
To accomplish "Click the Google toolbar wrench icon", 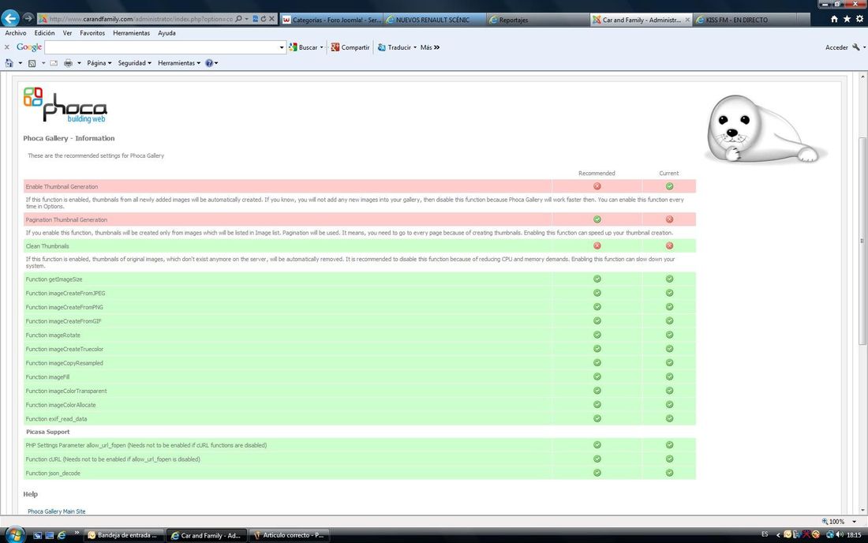I will [x=856, y=47].
